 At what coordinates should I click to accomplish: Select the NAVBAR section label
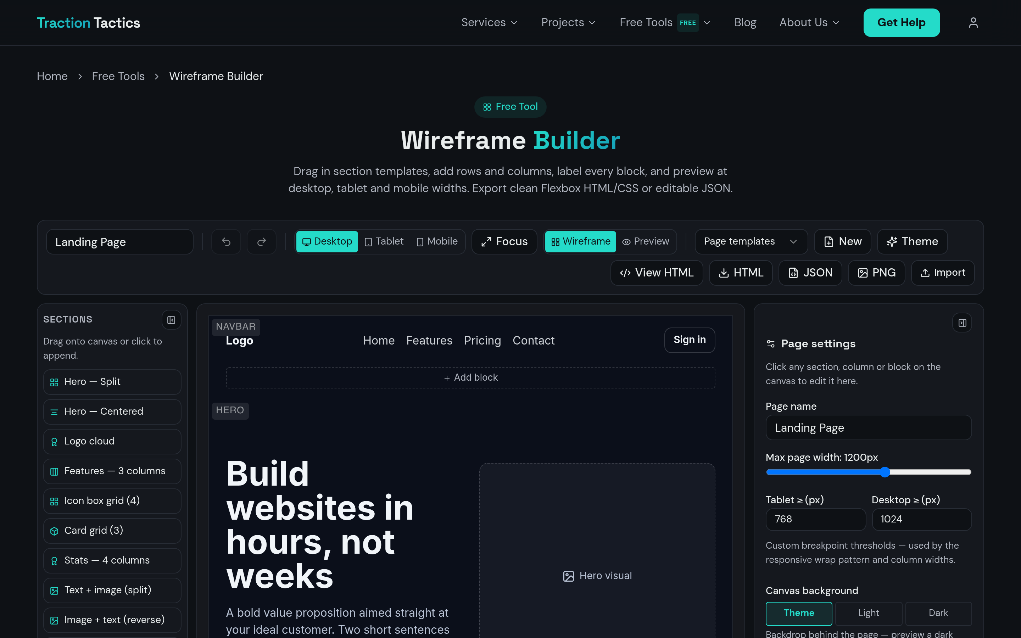236,327
